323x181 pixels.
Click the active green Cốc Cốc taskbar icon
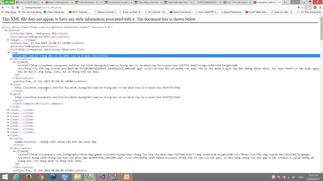pos(90,177)
